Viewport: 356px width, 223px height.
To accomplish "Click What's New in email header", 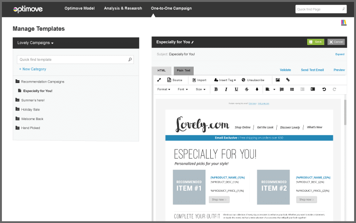I will click(x=314, y=127).
